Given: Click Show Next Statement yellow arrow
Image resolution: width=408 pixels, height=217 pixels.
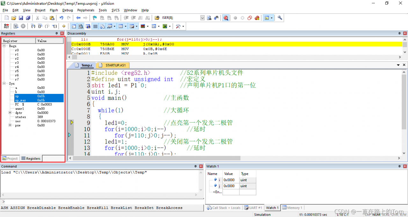Looking at the screenshot, I should click(x=64, y=26).
